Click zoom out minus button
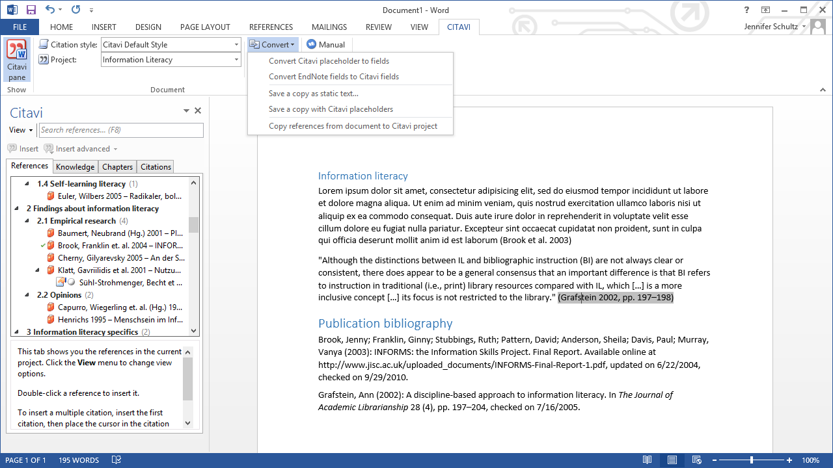833x468 pixels. coord(715,460)
